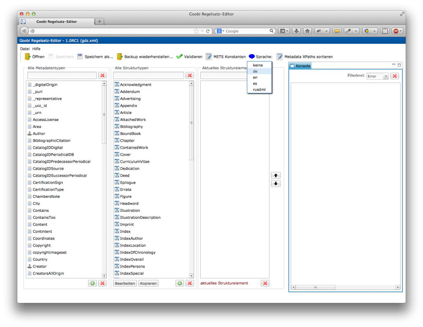Click Metadata XPaths sortieren label
The image size is (423, 327).
(x=309, y=57)
